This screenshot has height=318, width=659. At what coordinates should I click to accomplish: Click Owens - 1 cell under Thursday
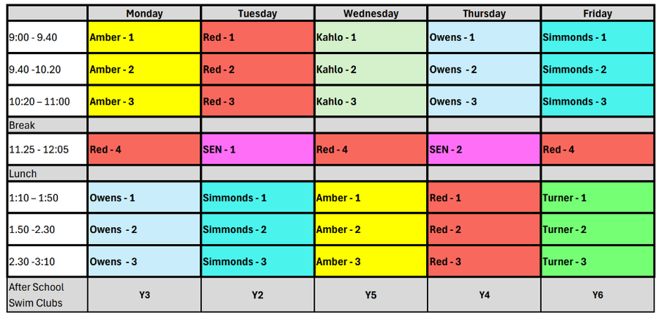point(484,37)
